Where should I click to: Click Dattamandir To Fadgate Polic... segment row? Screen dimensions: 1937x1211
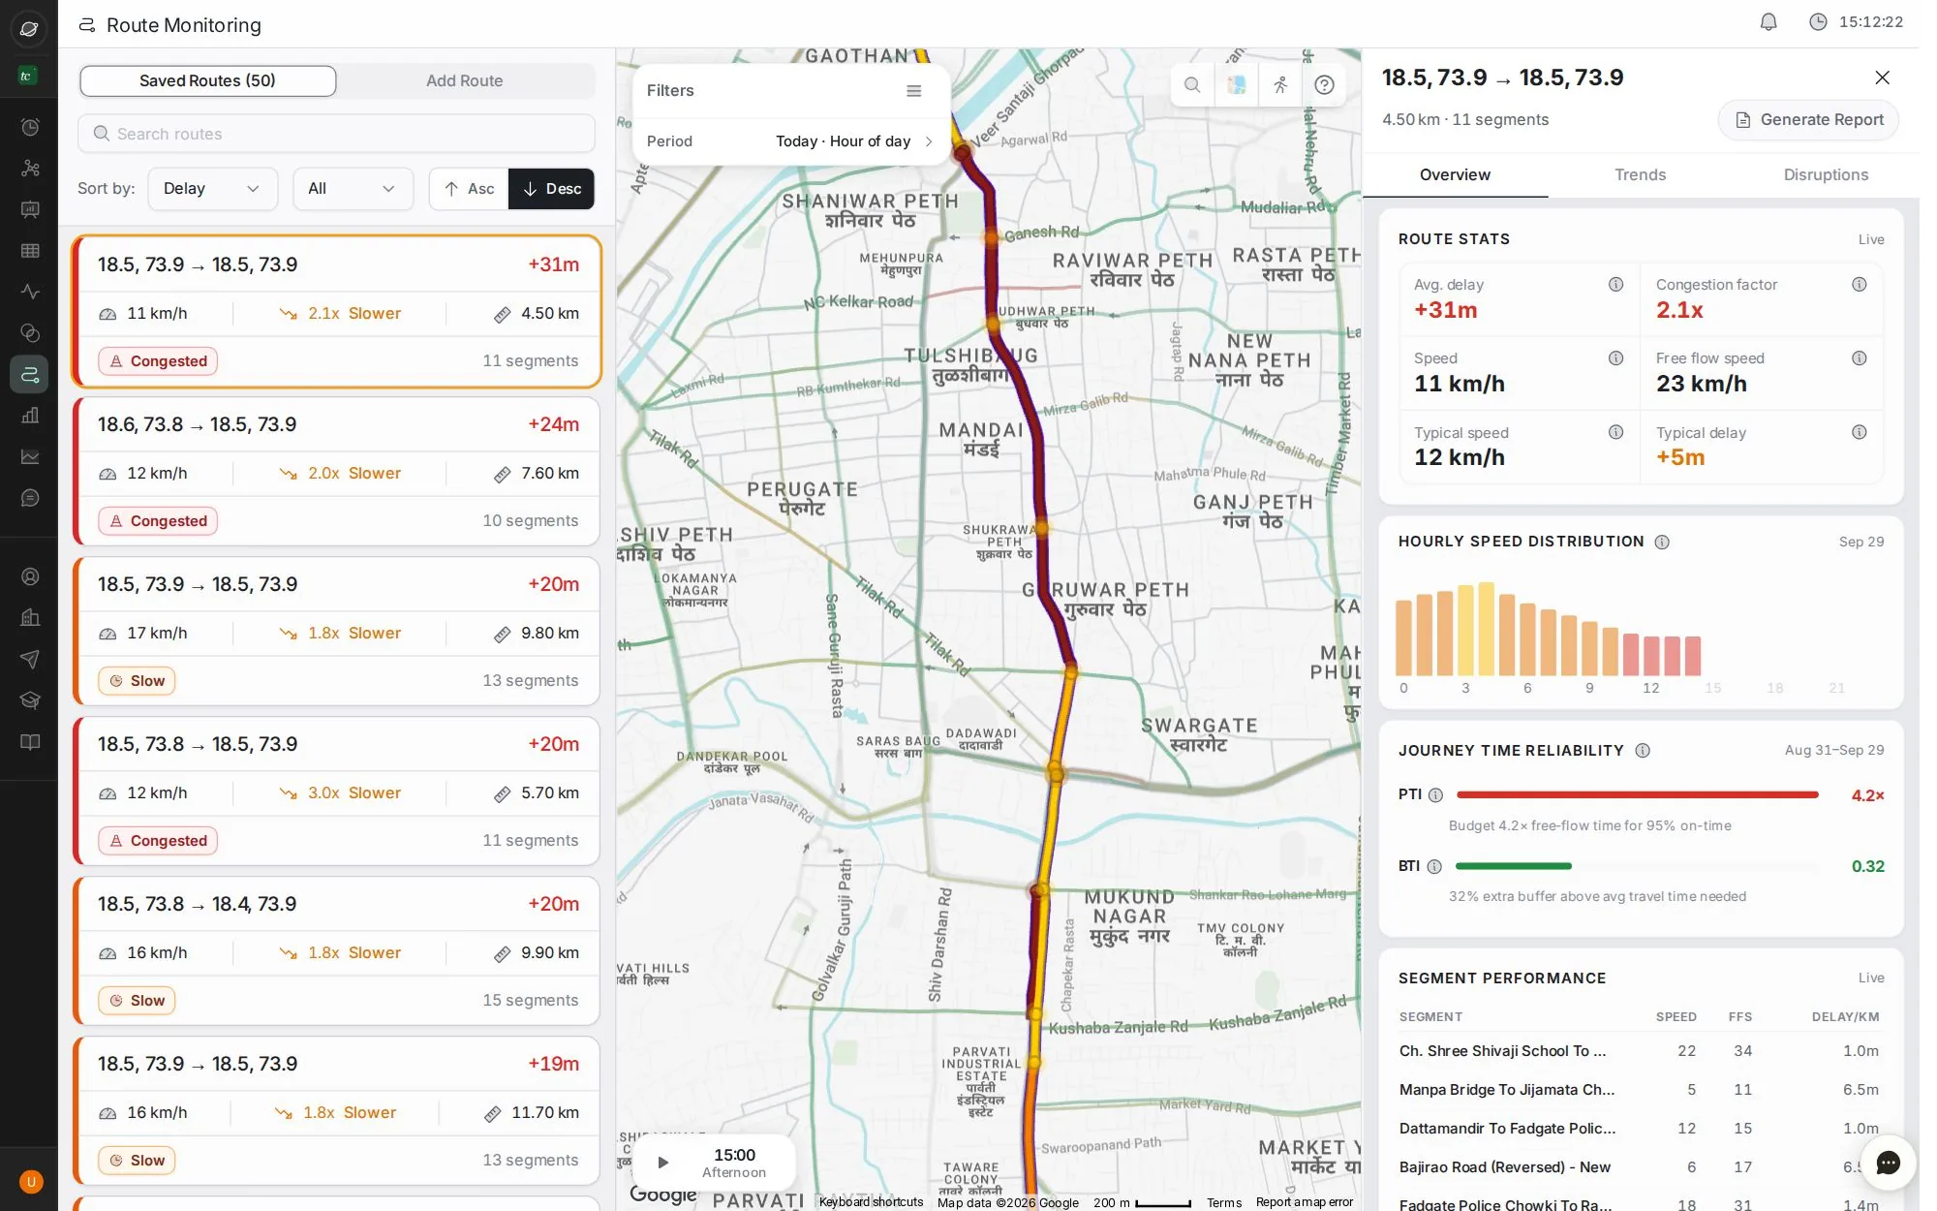(x=1639, y=1129)
